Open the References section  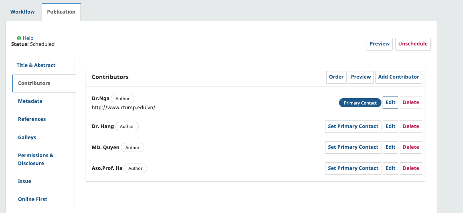[x=32, y=119]
